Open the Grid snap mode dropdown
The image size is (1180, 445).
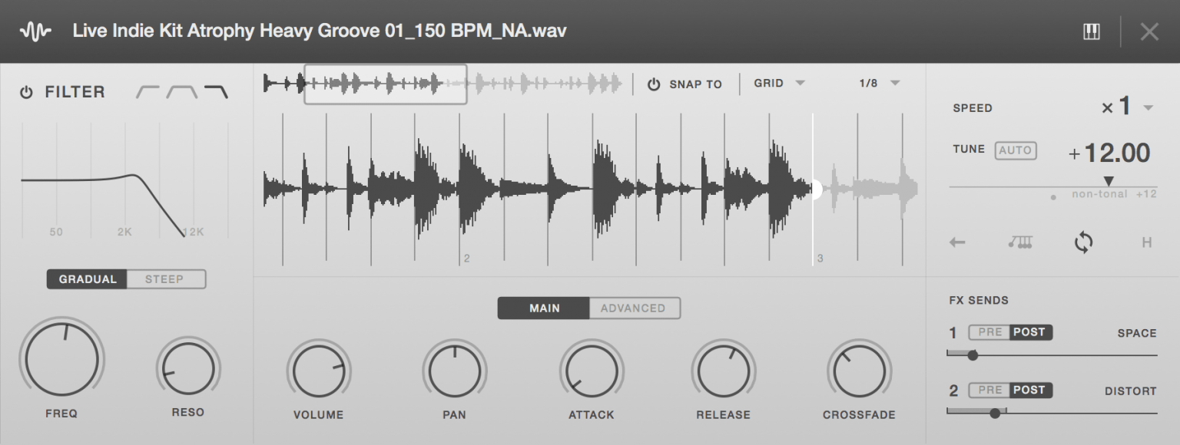tap(779, 84)
